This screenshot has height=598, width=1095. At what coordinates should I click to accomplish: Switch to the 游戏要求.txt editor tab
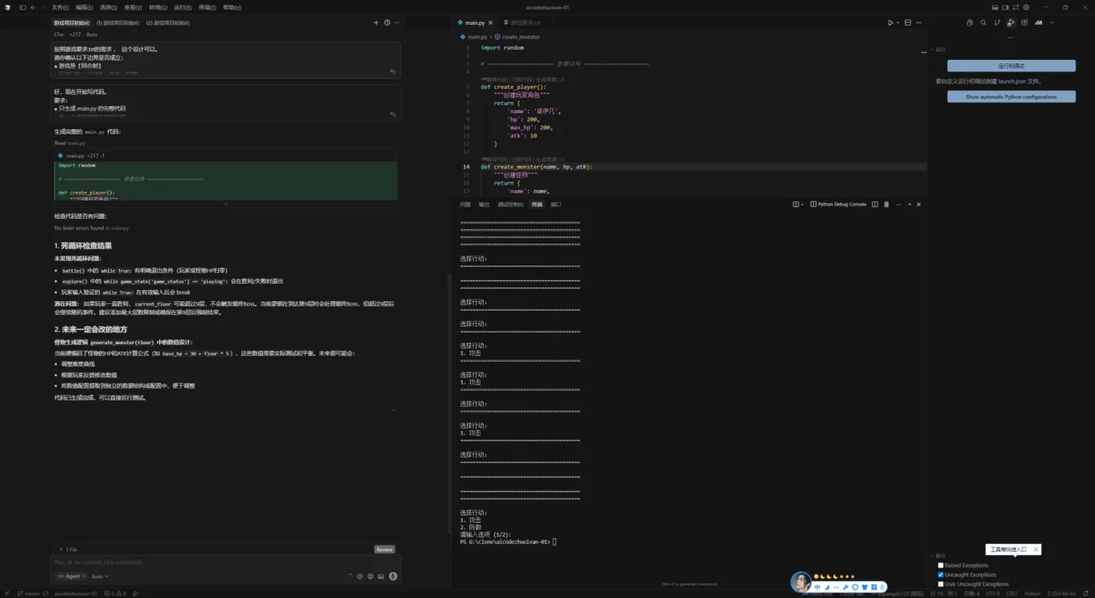click(x=522, y=23)
